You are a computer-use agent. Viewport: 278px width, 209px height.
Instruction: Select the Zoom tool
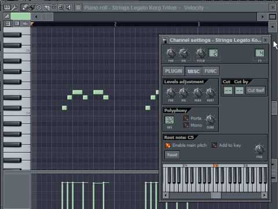pos(61,8)
